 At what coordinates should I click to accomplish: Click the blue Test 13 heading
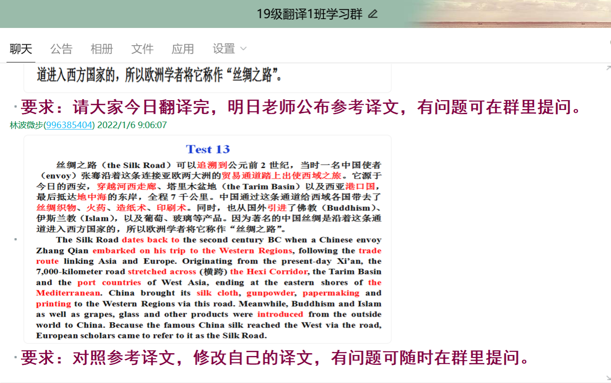[x=208, y=149]
